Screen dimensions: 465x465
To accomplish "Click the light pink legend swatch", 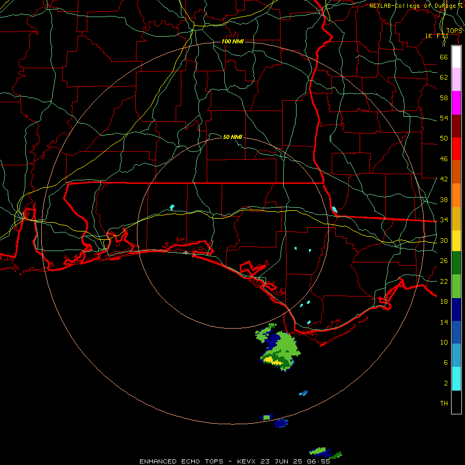I will [x=456, y=79].
